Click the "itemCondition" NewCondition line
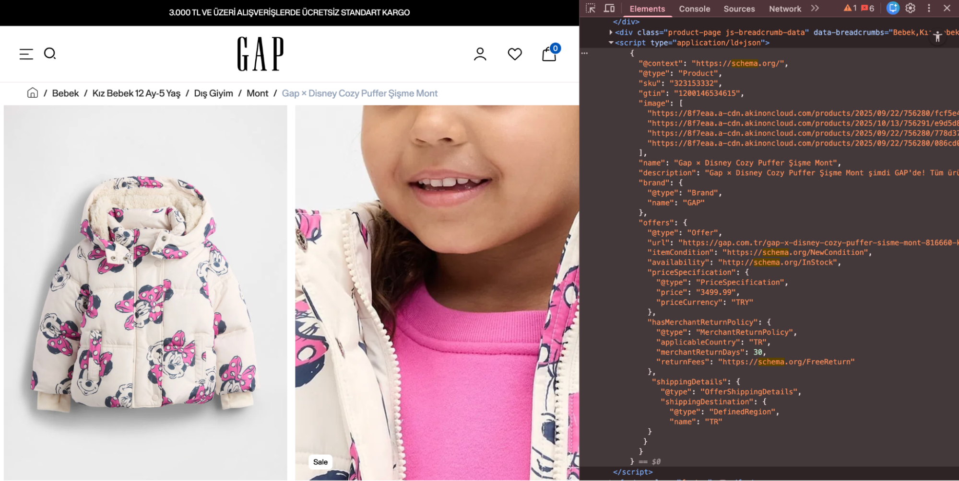The width and height of the screenshot is (959, 481). point(759,252)
